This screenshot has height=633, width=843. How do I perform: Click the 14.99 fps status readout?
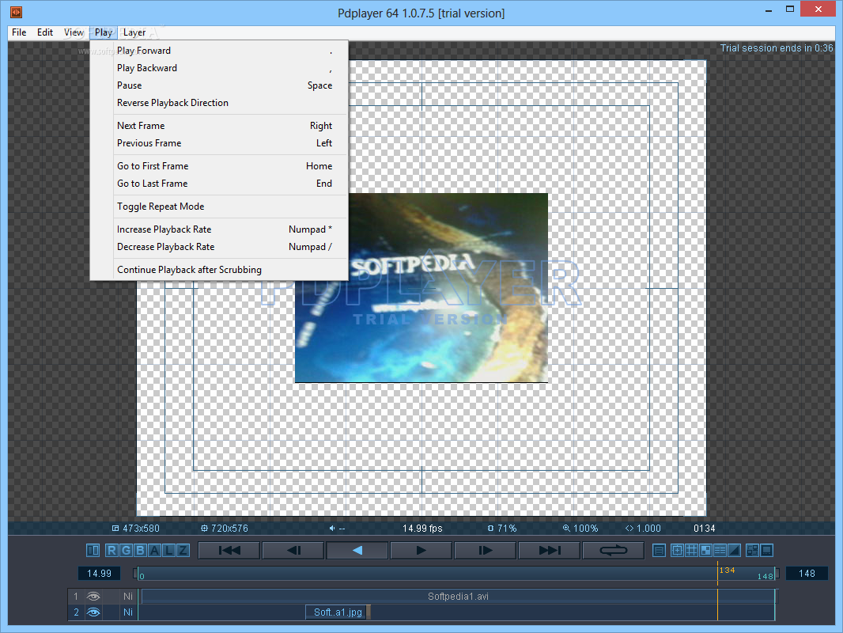[x=422, y=529]
